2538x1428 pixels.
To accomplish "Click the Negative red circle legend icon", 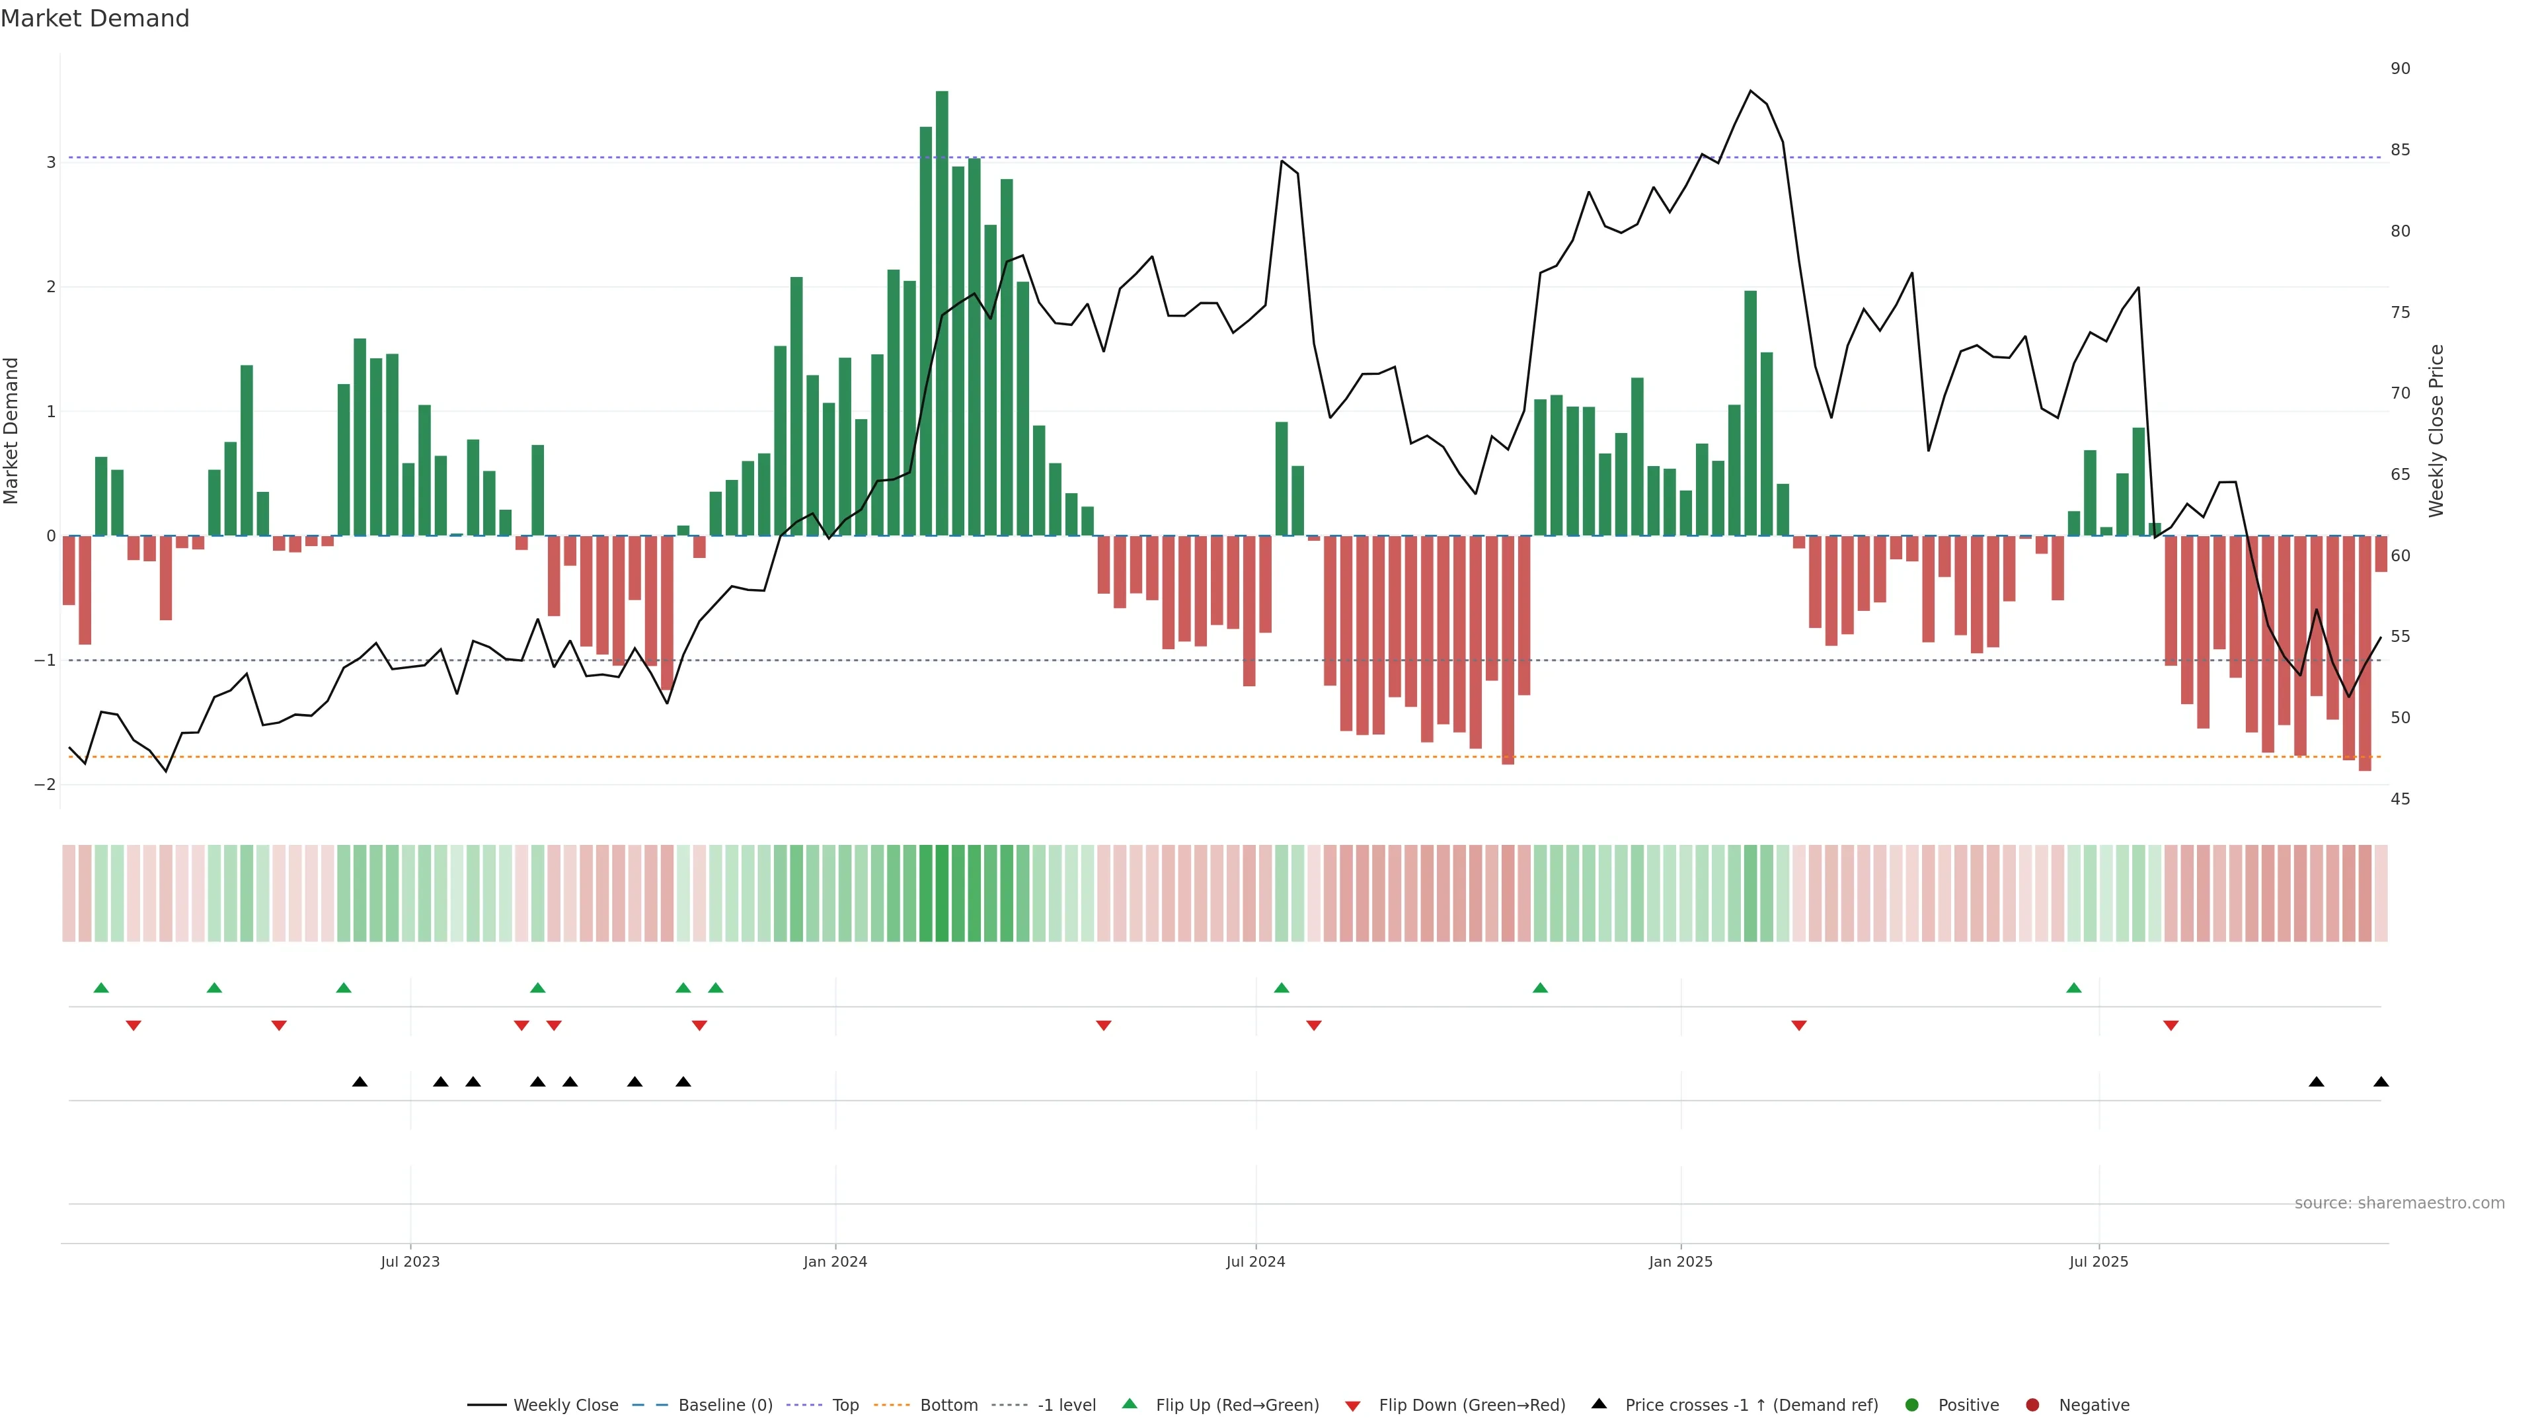I will pos(2032,1406).
